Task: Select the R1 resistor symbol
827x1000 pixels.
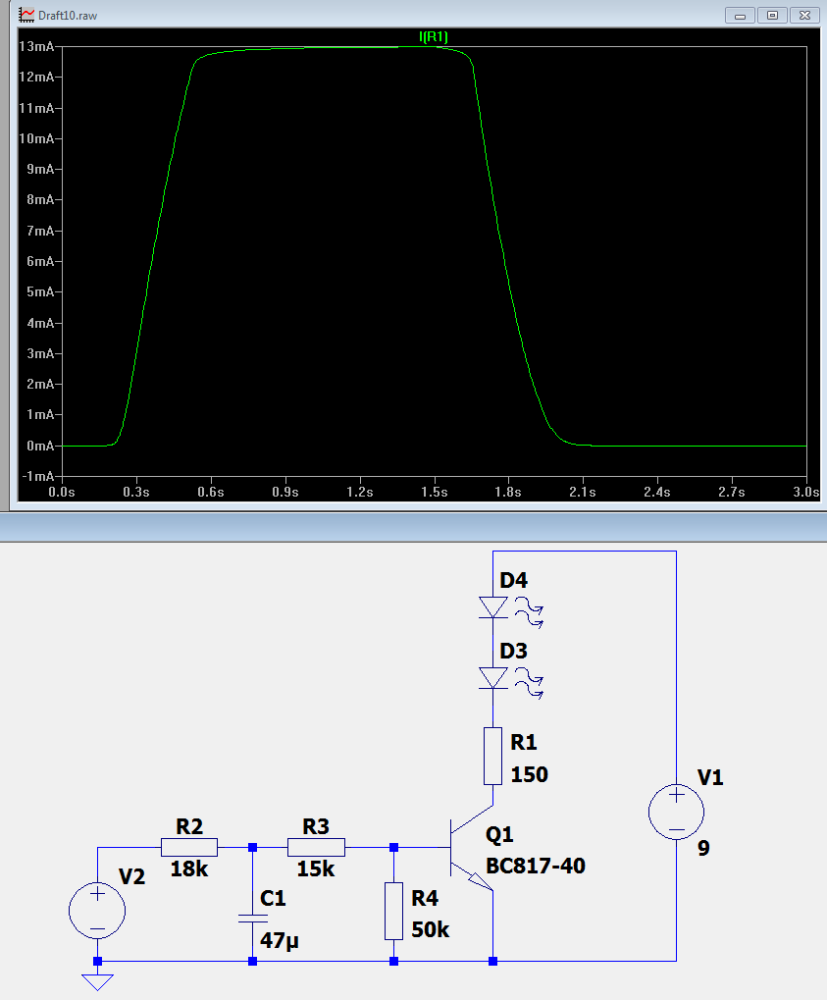Action: coord(492,756)
